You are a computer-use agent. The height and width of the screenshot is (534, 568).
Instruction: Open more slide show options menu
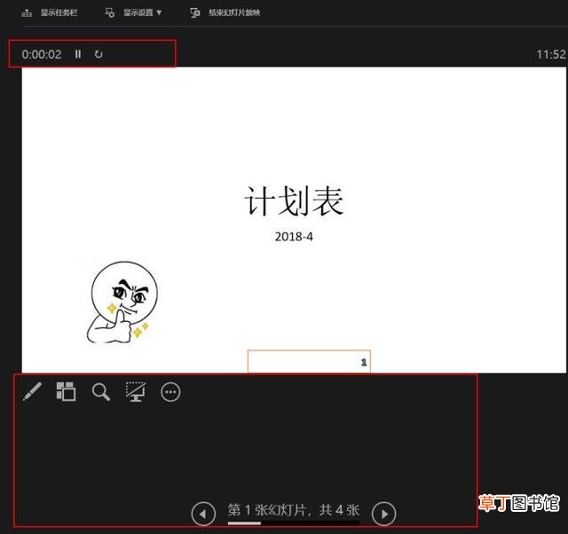coord(170,392)
